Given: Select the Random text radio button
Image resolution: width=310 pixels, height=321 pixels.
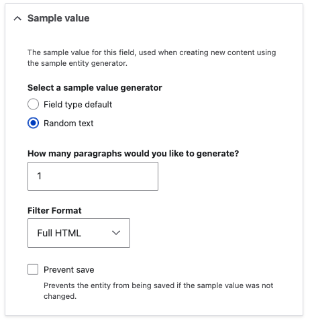Looking at the screenshot, I should pyautogui.click(x=33, y=123).
